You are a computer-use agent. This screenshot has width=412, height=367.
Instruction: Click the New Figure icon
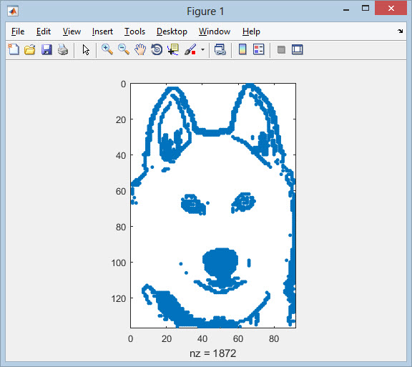coord(14,49)
